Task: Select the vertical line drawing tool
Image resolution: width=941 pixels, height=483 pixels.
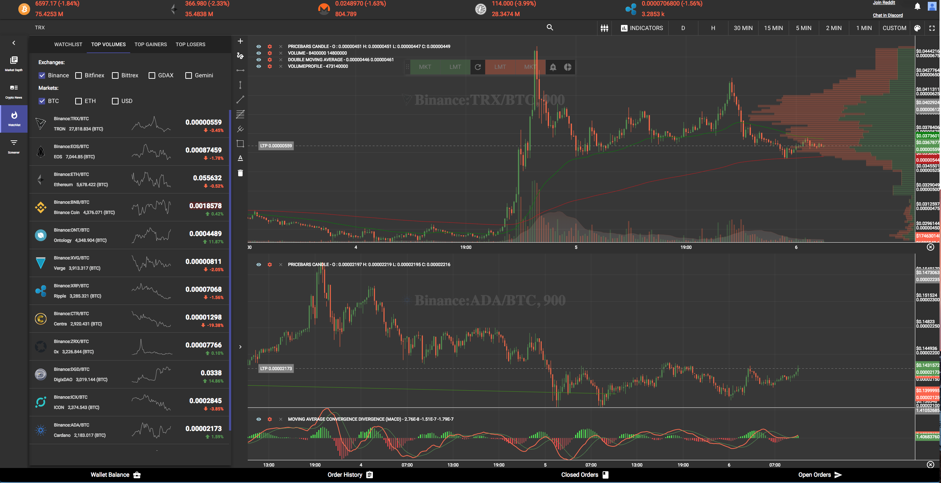Action: pyautogui.click(x=240, y=85)
